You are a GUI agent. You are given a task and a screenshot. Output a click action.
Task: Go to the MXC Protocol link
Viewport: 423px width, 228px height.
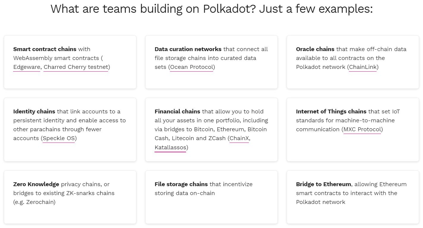[362, 129]
